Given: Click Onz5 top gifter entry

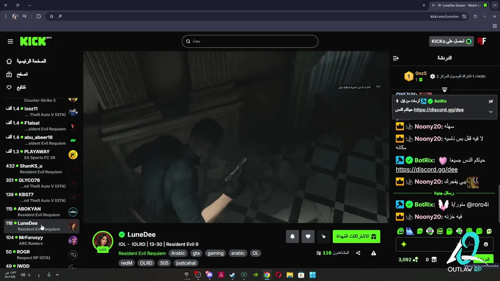Looking at the screenshot, I should pyautogui.click(x=416, y=76).
